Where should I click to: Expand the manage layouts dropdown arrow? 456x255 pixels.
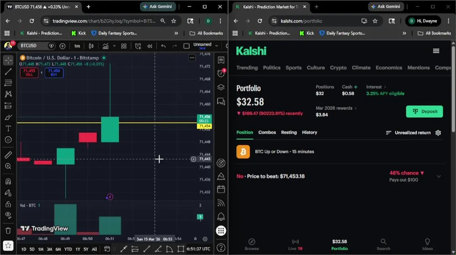tap(217, 46)
